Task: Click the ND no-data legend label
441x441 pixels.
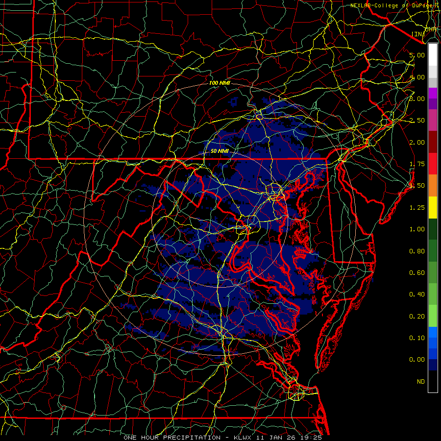Action: coord(421,382)
